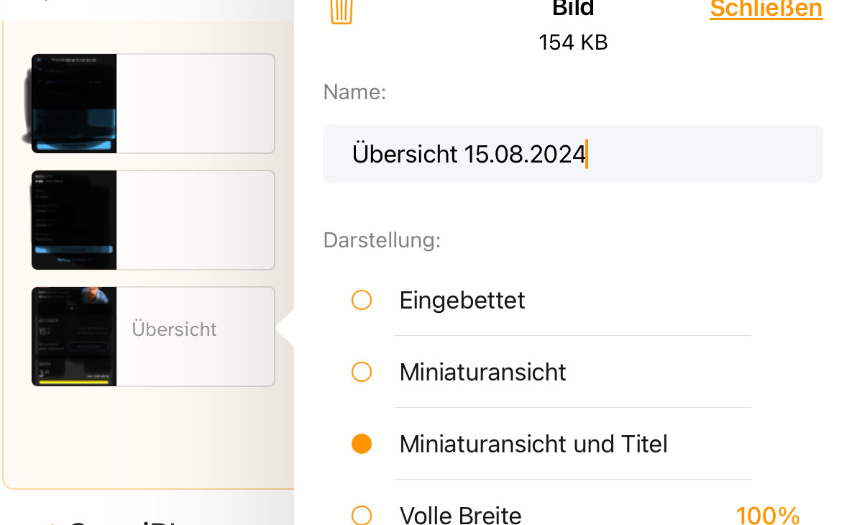Click the Volle Breite option label text
The image size is (852, 525).
(x=460, y=515)
